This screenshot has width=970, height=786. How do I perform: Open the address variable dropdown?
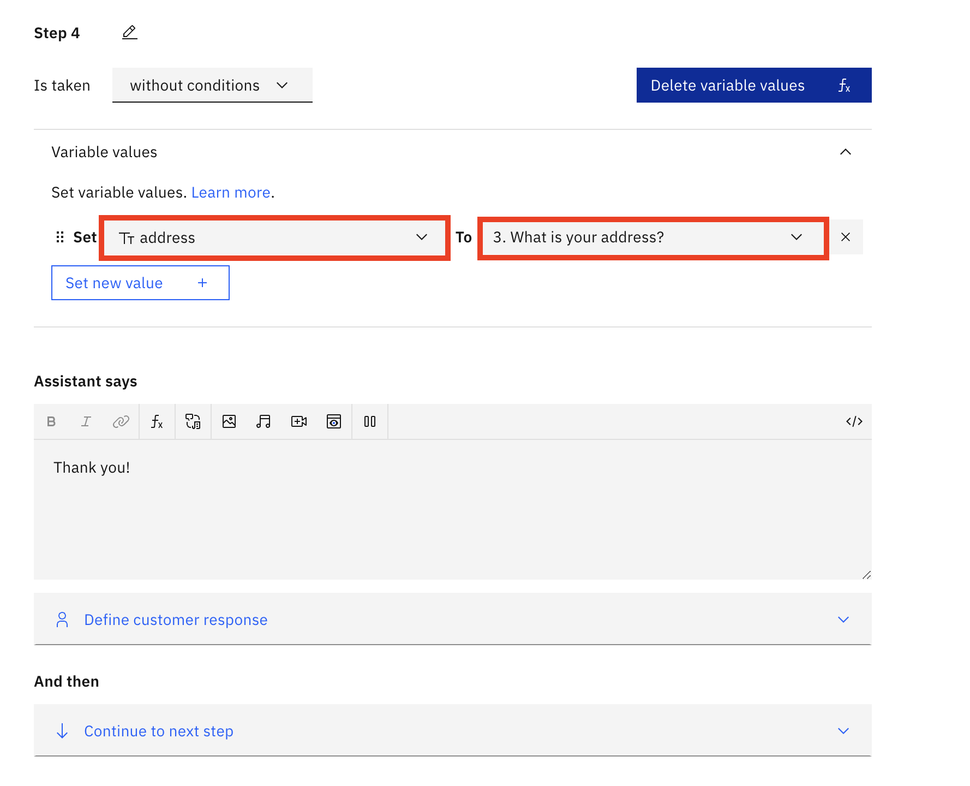(274, 237)
